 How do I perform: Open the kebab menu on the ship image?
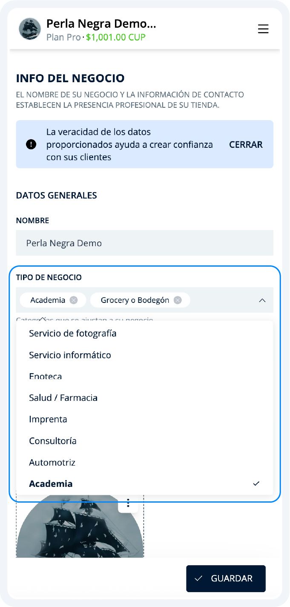tap(128, 503)
